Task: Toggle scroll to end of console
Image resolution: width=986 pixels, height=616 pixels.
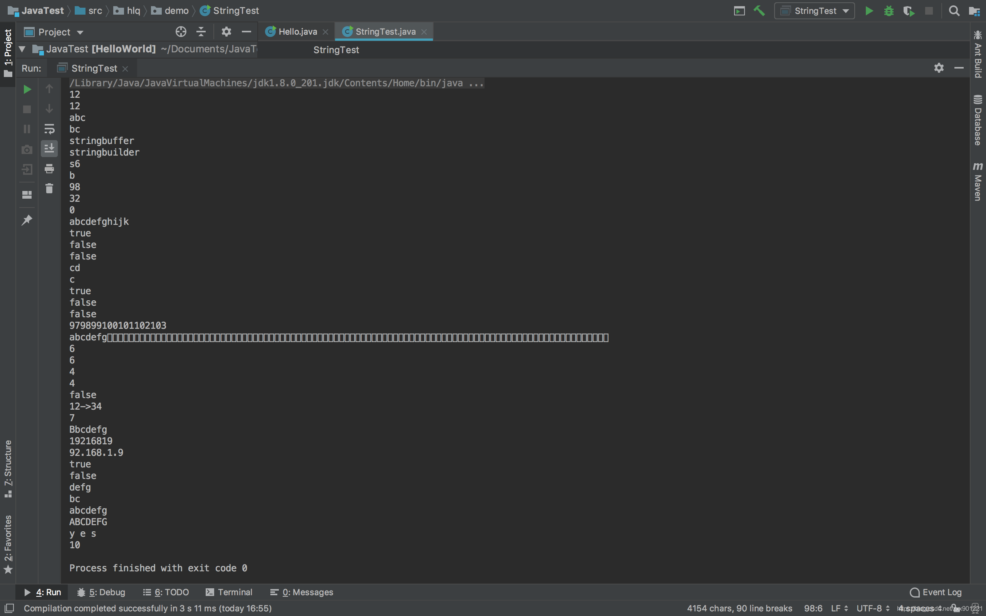Action: (49, 148)
